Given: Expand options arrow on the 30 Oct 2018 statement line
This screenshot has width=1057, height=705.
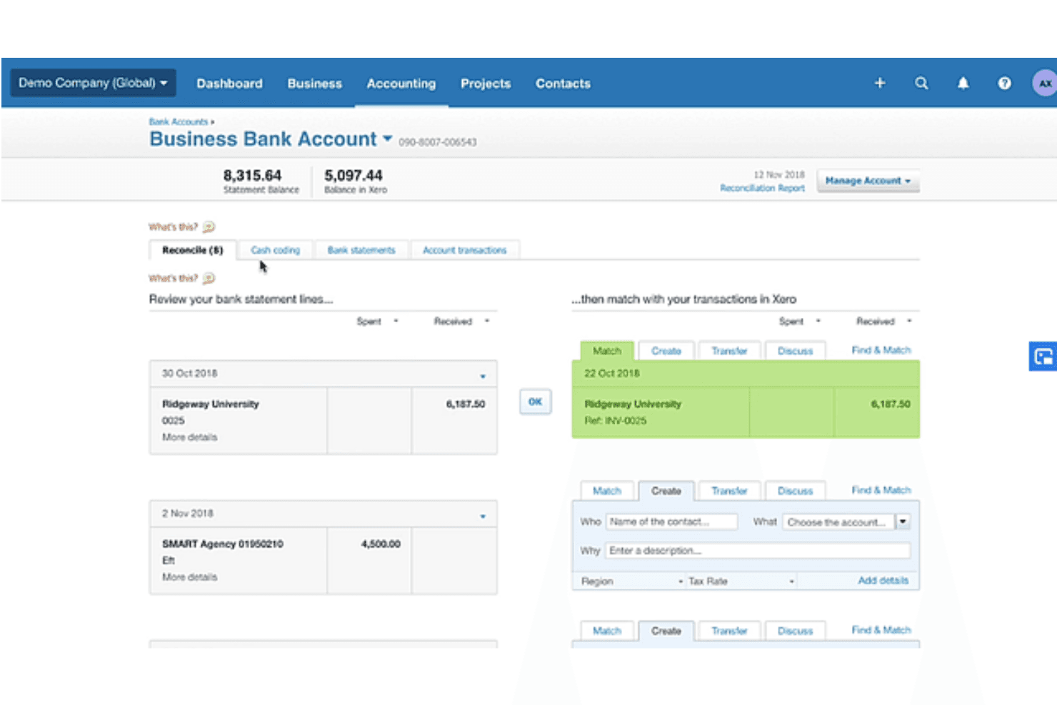Looking at the screenshot, I should coord(483,376).
